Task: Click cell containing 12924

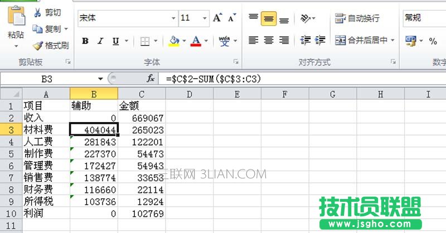Action: (x=142, y=201)
